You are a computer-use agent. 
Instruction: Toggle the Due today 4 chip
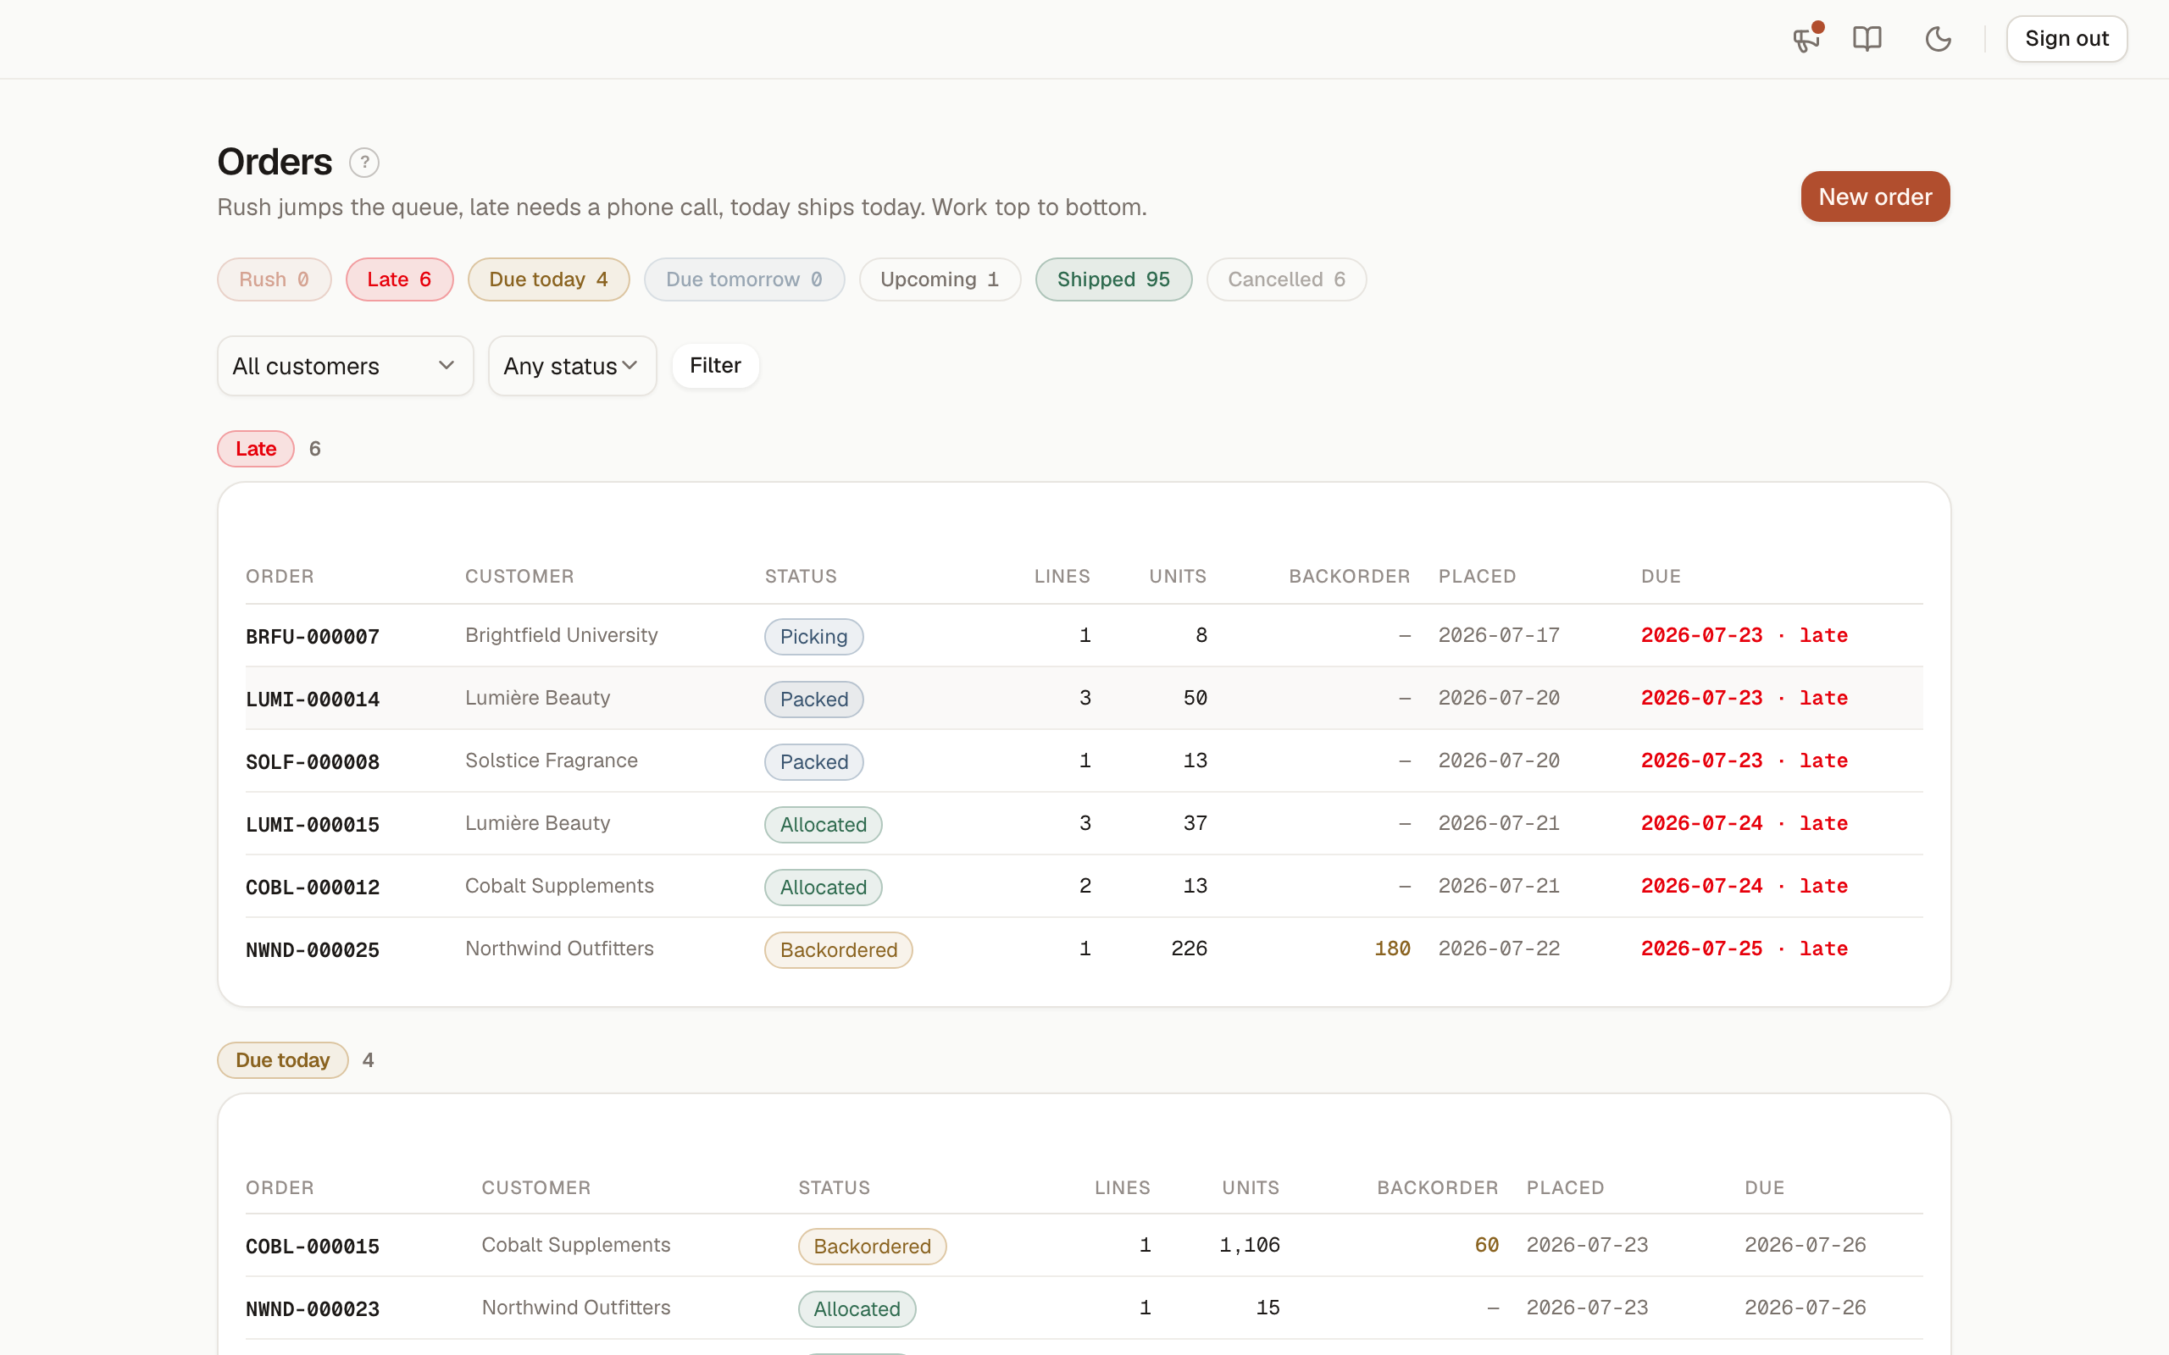click(548, 279)
